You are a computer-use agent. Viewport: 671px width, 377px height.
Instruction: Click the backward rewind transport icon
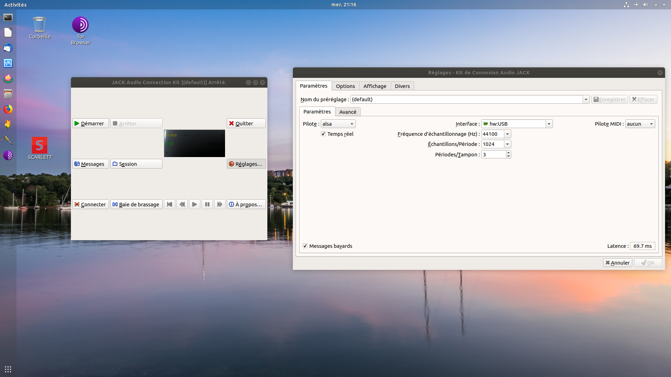tap(182, 205)
